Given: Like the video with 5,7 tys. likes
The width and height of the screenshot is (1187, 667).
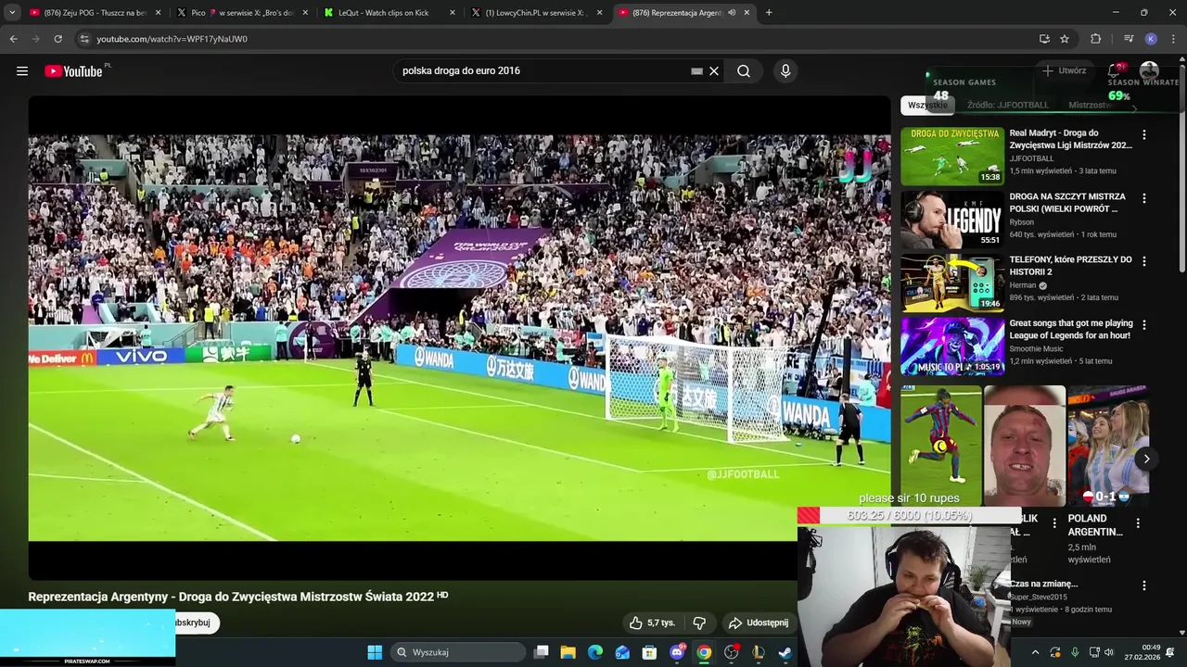Looking at the screenshot, I should [652, 623].
